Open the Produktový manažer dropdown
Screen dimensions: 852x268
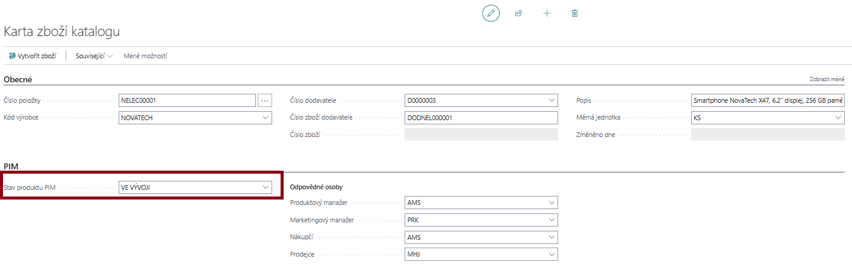552,203
